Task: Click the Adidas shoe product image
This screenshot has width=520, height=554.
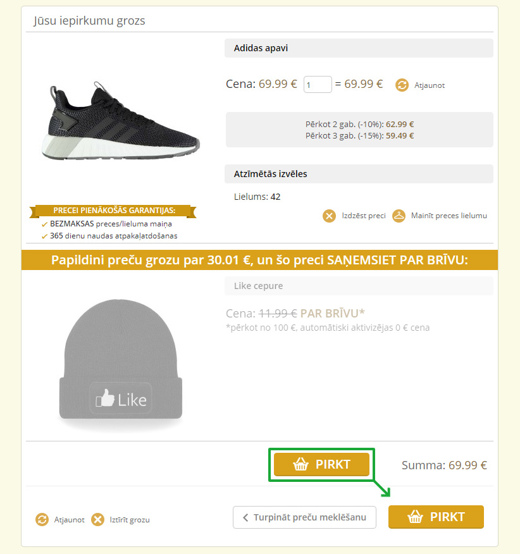Action: tap(120, 121)
